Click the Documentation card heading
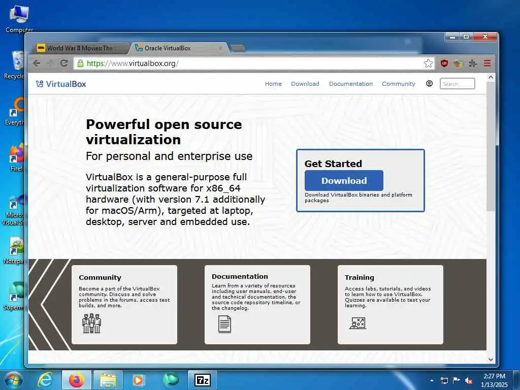 pyautogui.click(x=240, y=277)
